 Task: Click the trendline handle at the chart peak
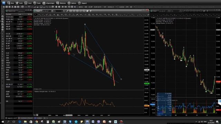(x=85, y=24)
